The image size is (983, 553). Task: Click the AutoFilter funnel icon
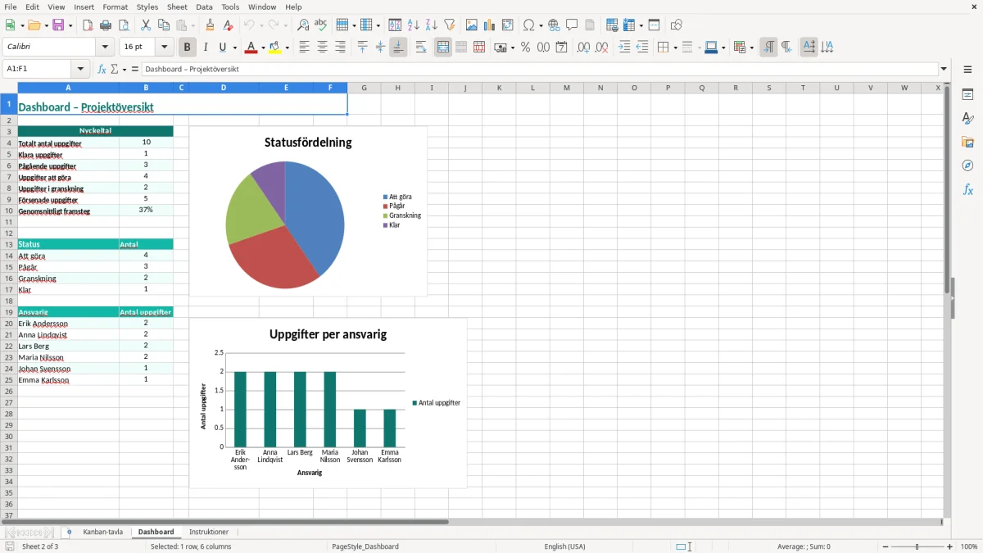point(450,25)
